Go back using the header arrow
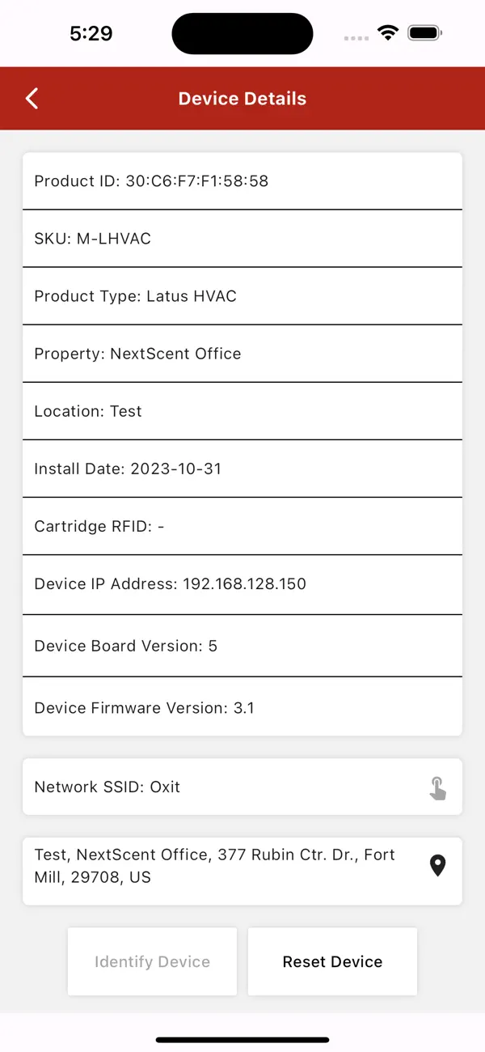 (32, 99)
